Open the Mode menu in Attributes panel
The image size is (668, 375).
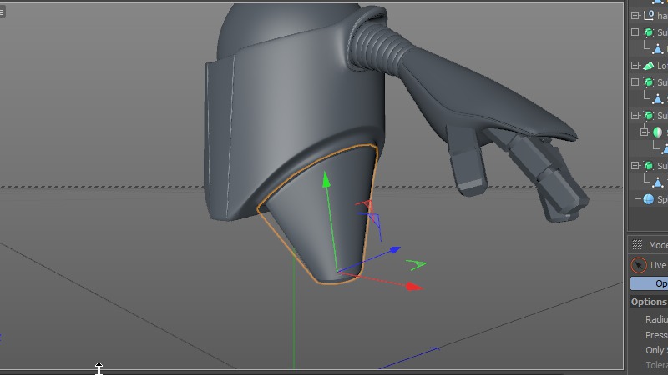pyautogui.click(x=658, y=245)
